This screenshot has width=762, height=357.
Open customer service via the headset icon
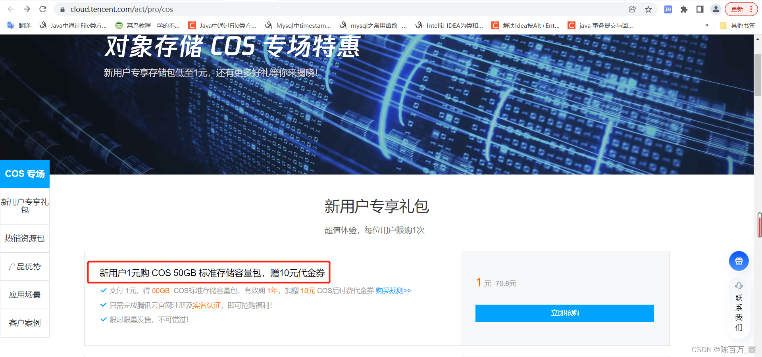(739, 286)
